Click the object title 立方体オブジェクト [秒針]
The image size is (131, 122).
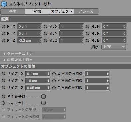(31, 4)
